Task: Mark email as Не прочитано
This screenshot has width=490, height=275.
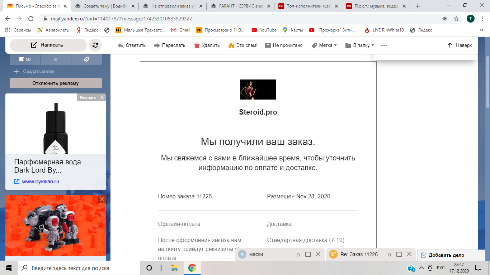Action: 284,45
